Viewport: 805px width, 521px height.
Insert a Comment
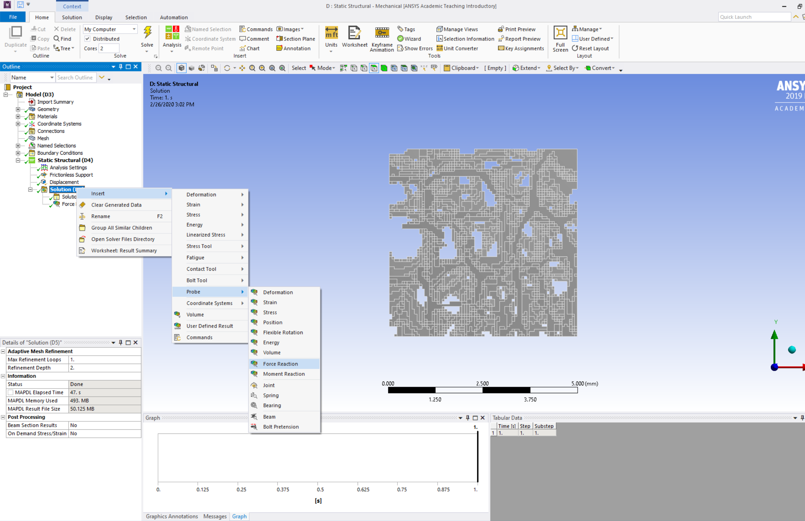(254, 39)
